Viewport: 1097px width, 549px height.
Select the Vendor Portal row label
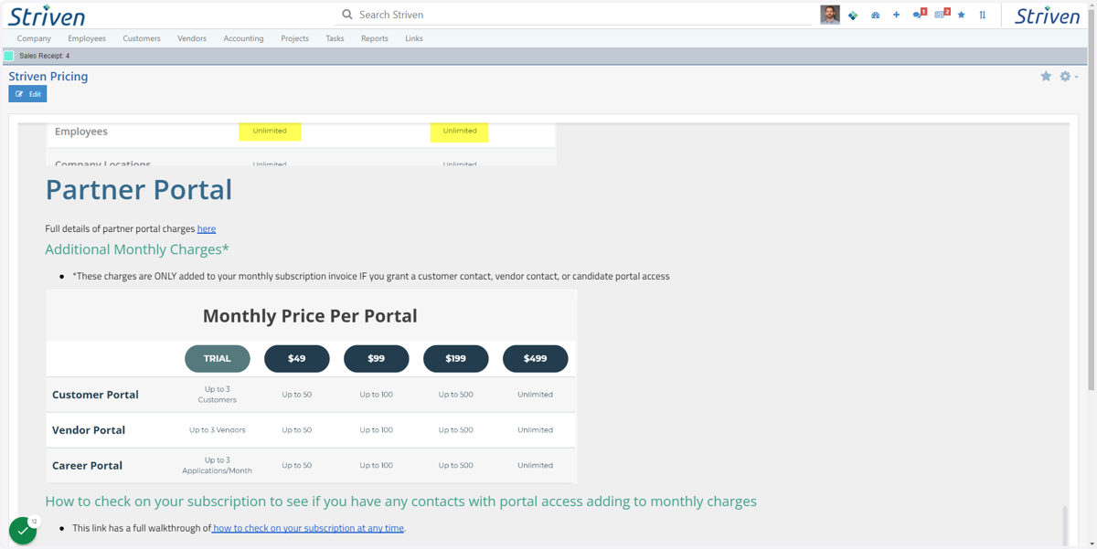click(89, 429)
